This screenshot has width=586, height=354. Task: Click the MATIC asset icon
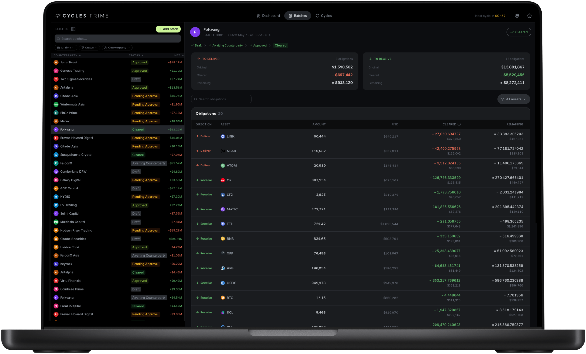[x=223, y=209]
